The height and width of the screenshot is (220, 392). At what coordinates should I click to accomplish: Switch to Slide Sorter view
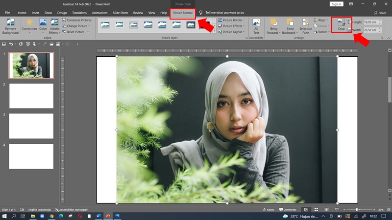pyautogui.click(x=316, y=210)
